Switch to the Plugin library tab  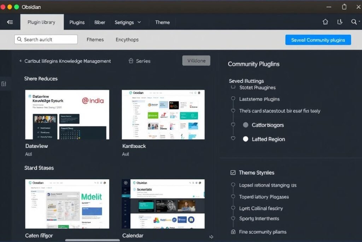pyautogui.click(x=41, y=22)
